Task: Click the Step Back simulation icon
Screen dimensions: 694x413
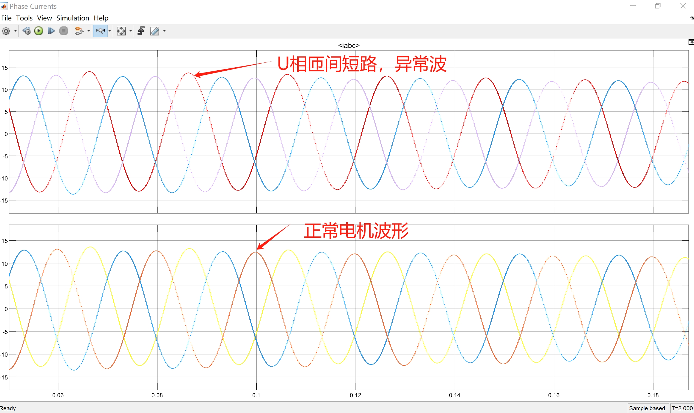Action: tap(26, 31)
